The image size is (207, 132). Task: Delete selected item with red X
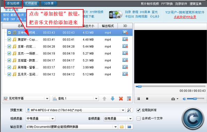click(121, 98)
